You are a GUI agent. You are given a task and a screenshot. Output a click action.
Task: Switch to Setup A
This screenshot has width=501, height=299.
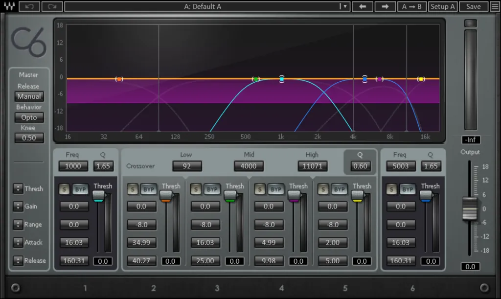(x=443, y=6)
